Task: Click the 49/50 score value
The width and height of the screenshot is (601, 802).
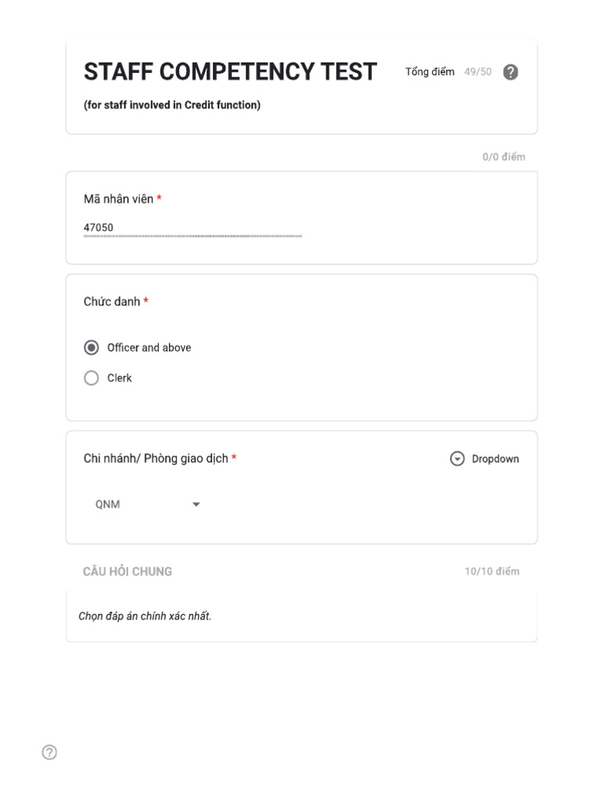Action: click(x=477, y=71)
